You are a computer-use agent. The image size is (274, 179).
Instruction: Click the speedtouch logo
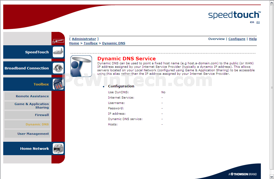point(235,15)
